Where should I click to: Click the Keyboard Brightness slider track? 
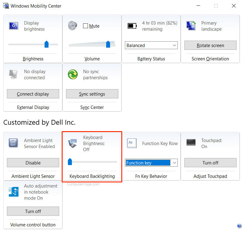[94, 162]
